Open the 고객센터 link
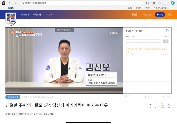177x124 pixels. tap(139, 8)
